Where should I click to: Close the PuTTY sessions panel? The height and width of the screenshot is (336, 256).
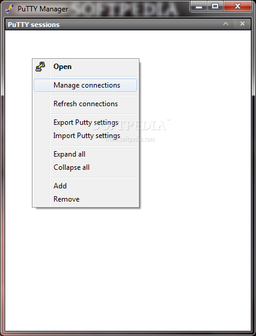click(x=242, y=24)
